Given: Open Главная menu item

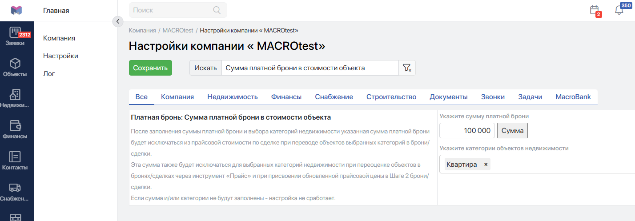Looking at the screenshot, I should [x=56, y=10].
